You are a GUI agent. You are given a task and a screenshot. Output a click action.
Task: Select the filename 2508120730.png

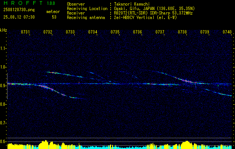19,10
